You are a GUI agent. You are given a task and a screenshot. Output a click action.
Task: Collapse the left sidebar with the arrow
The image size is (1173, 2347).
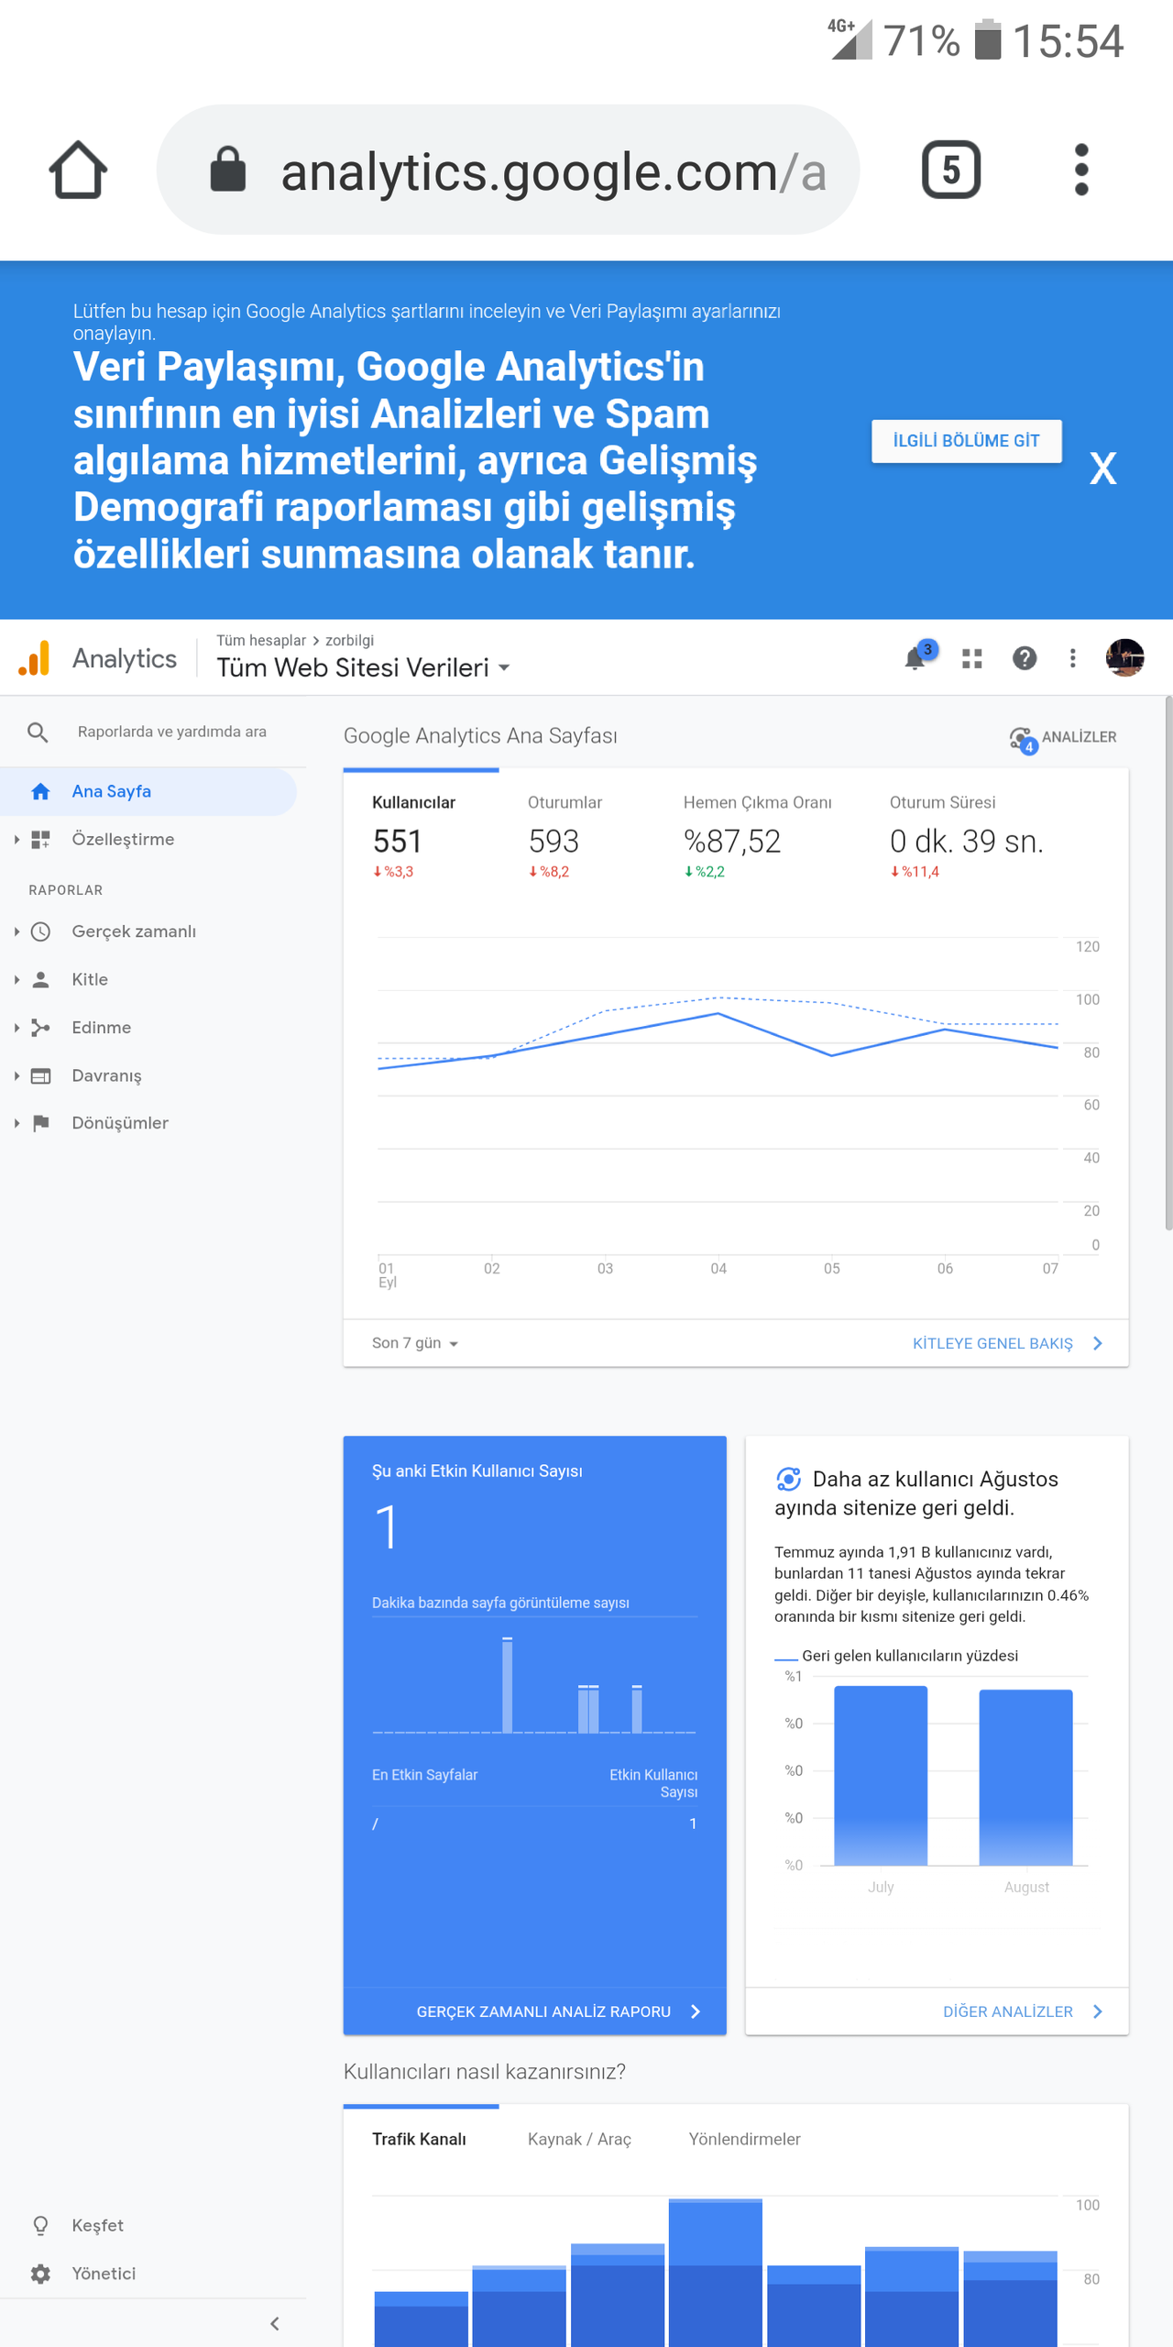pos(274,2323)
